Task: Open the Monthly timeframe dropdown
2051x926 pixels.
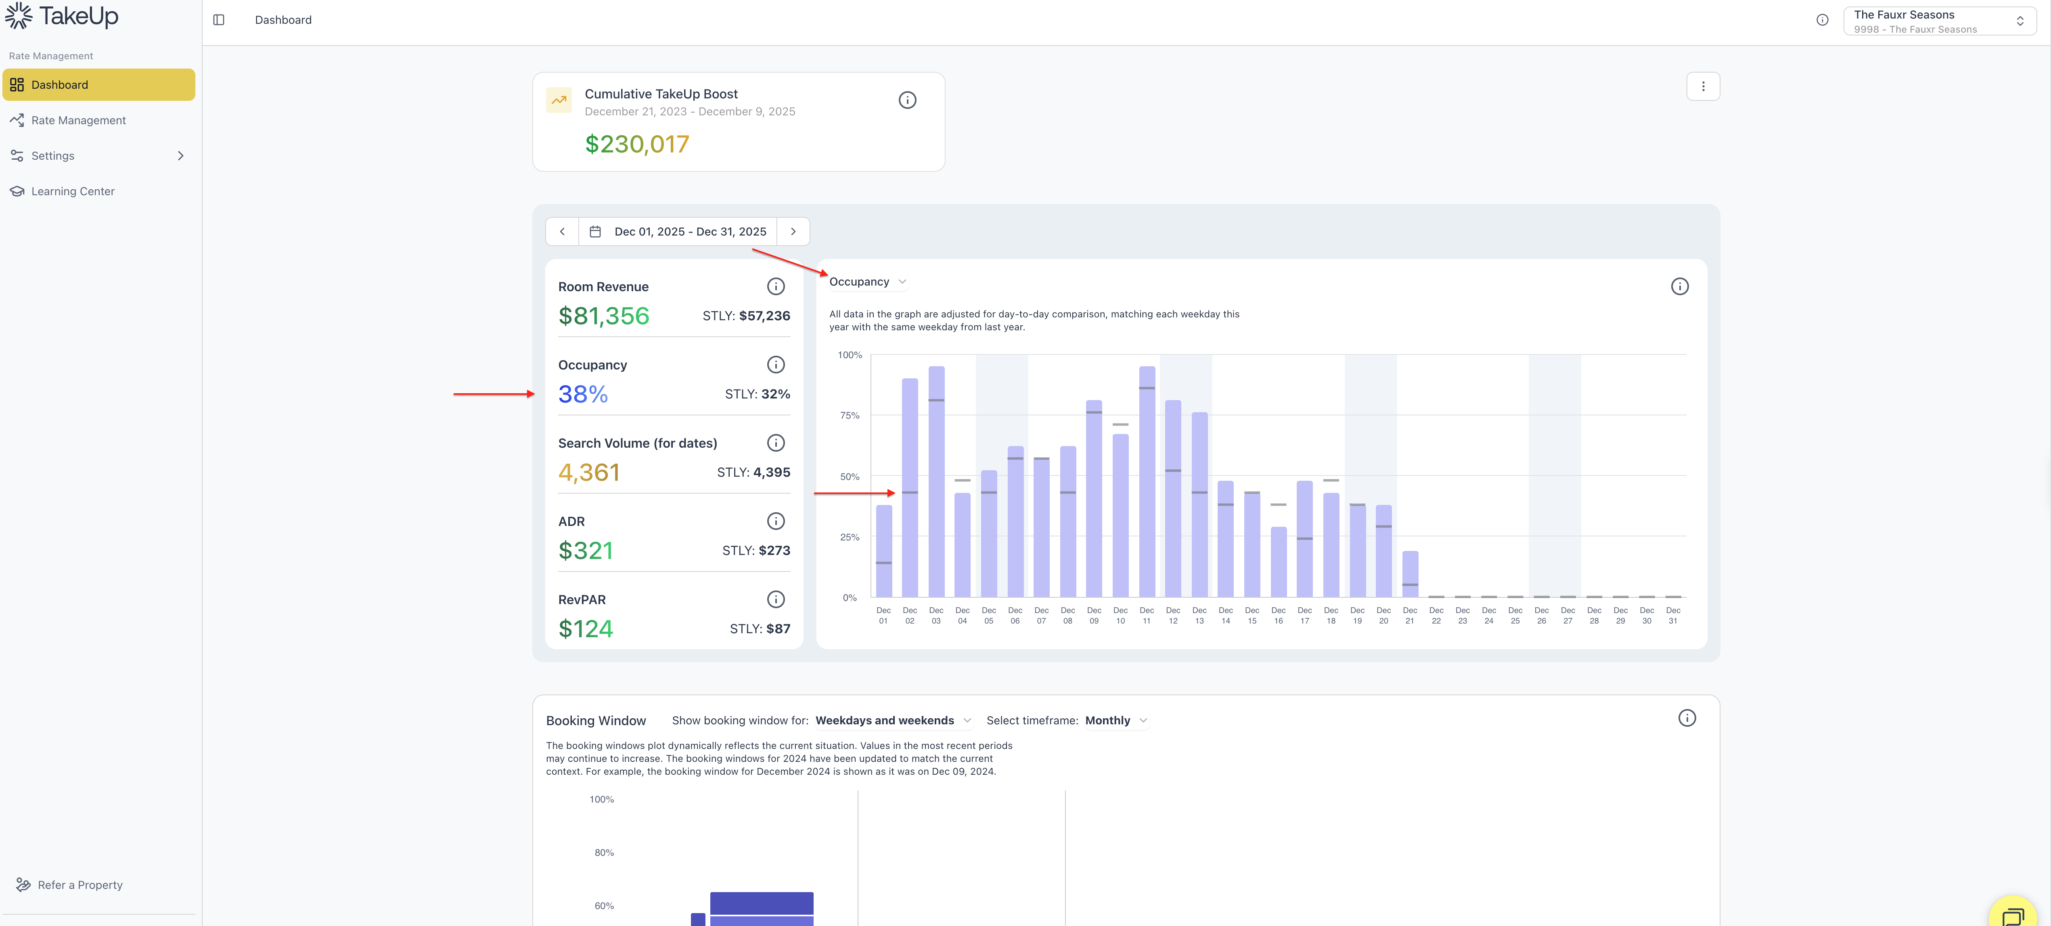Action: (1115, 721)
